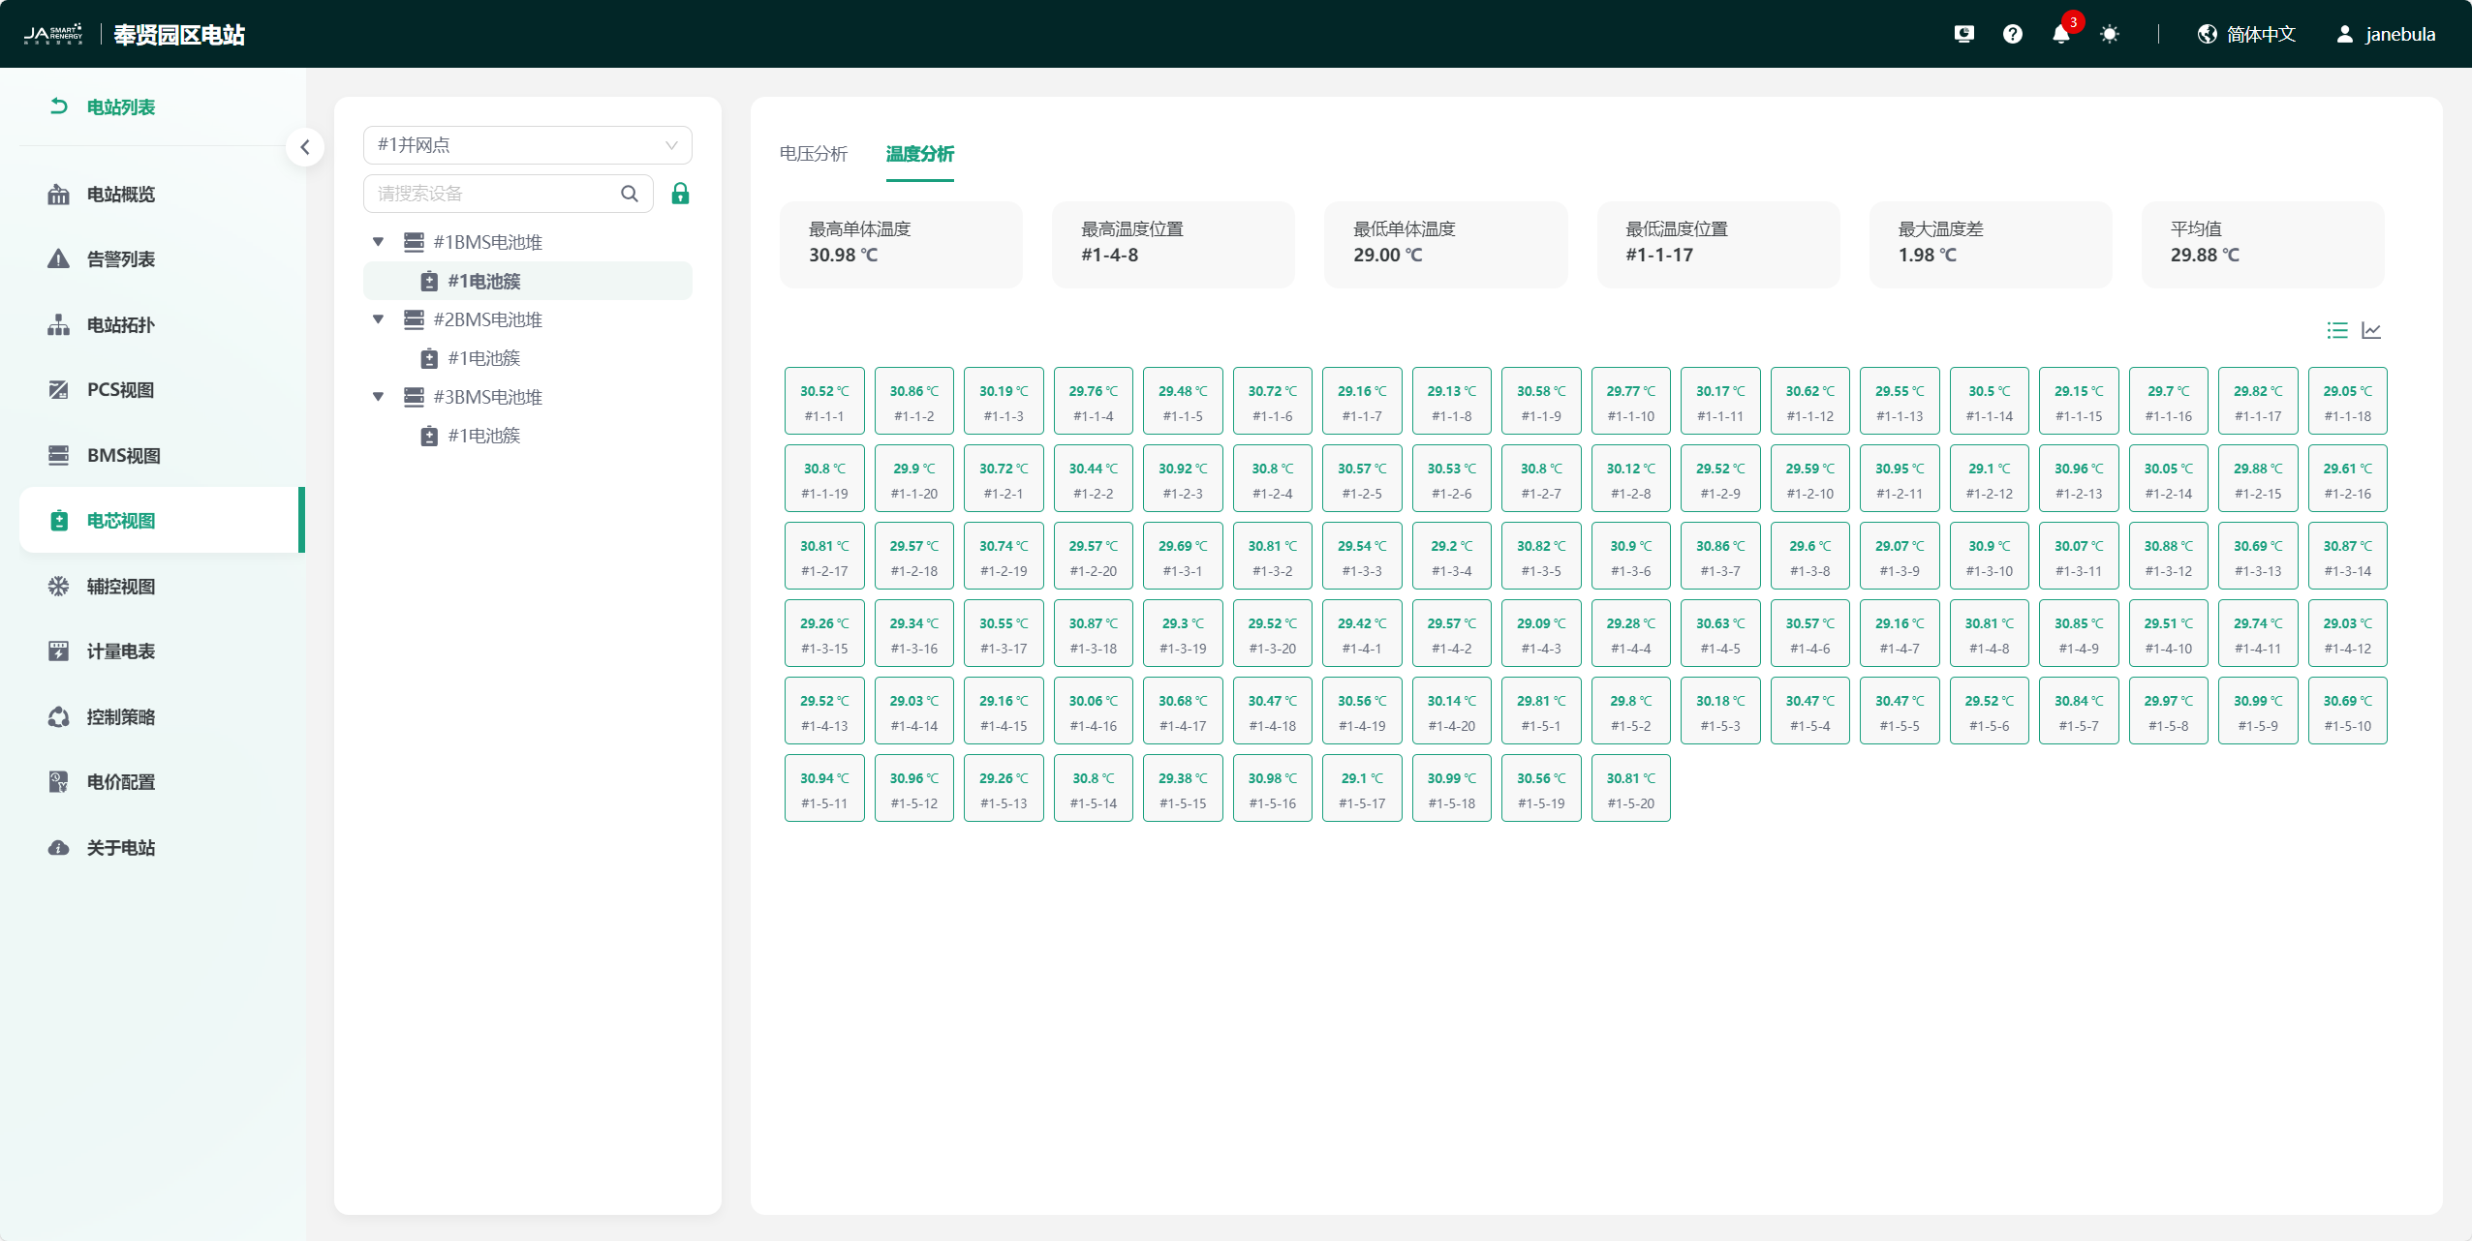Collapse the #3BMS电池堆 tree node

click(379, 397)
